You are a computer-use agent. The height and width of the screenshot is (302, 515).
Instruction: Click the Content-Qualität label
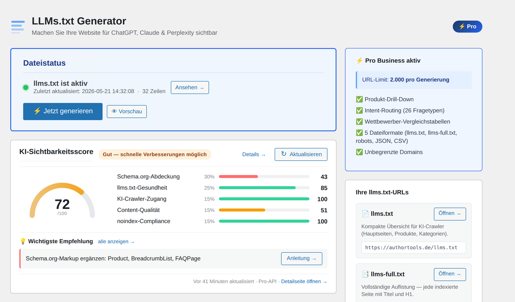click(138, 210)
